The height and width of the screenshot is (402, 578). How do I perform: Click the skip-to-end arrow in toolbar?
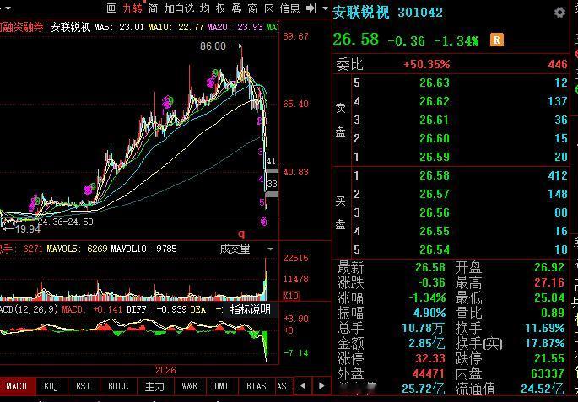coord(311,8)
